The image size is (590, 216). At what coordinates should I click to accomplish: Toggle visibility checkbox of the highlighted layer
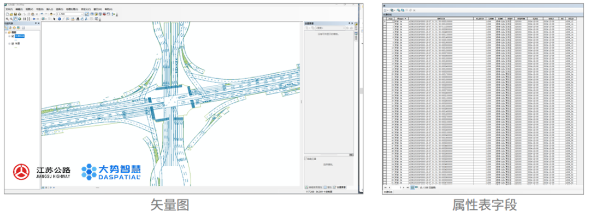[x=13, y=36]
